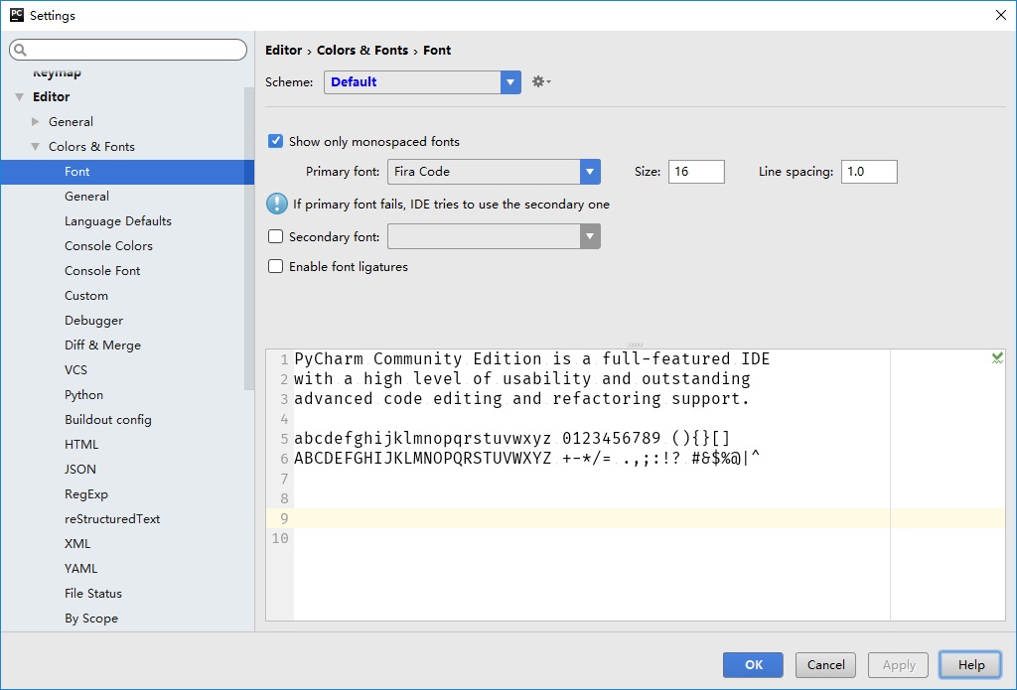Screen dimensions: 1017x690
Task: Click the blue info exclamation icon
Action: coord(277,204)
